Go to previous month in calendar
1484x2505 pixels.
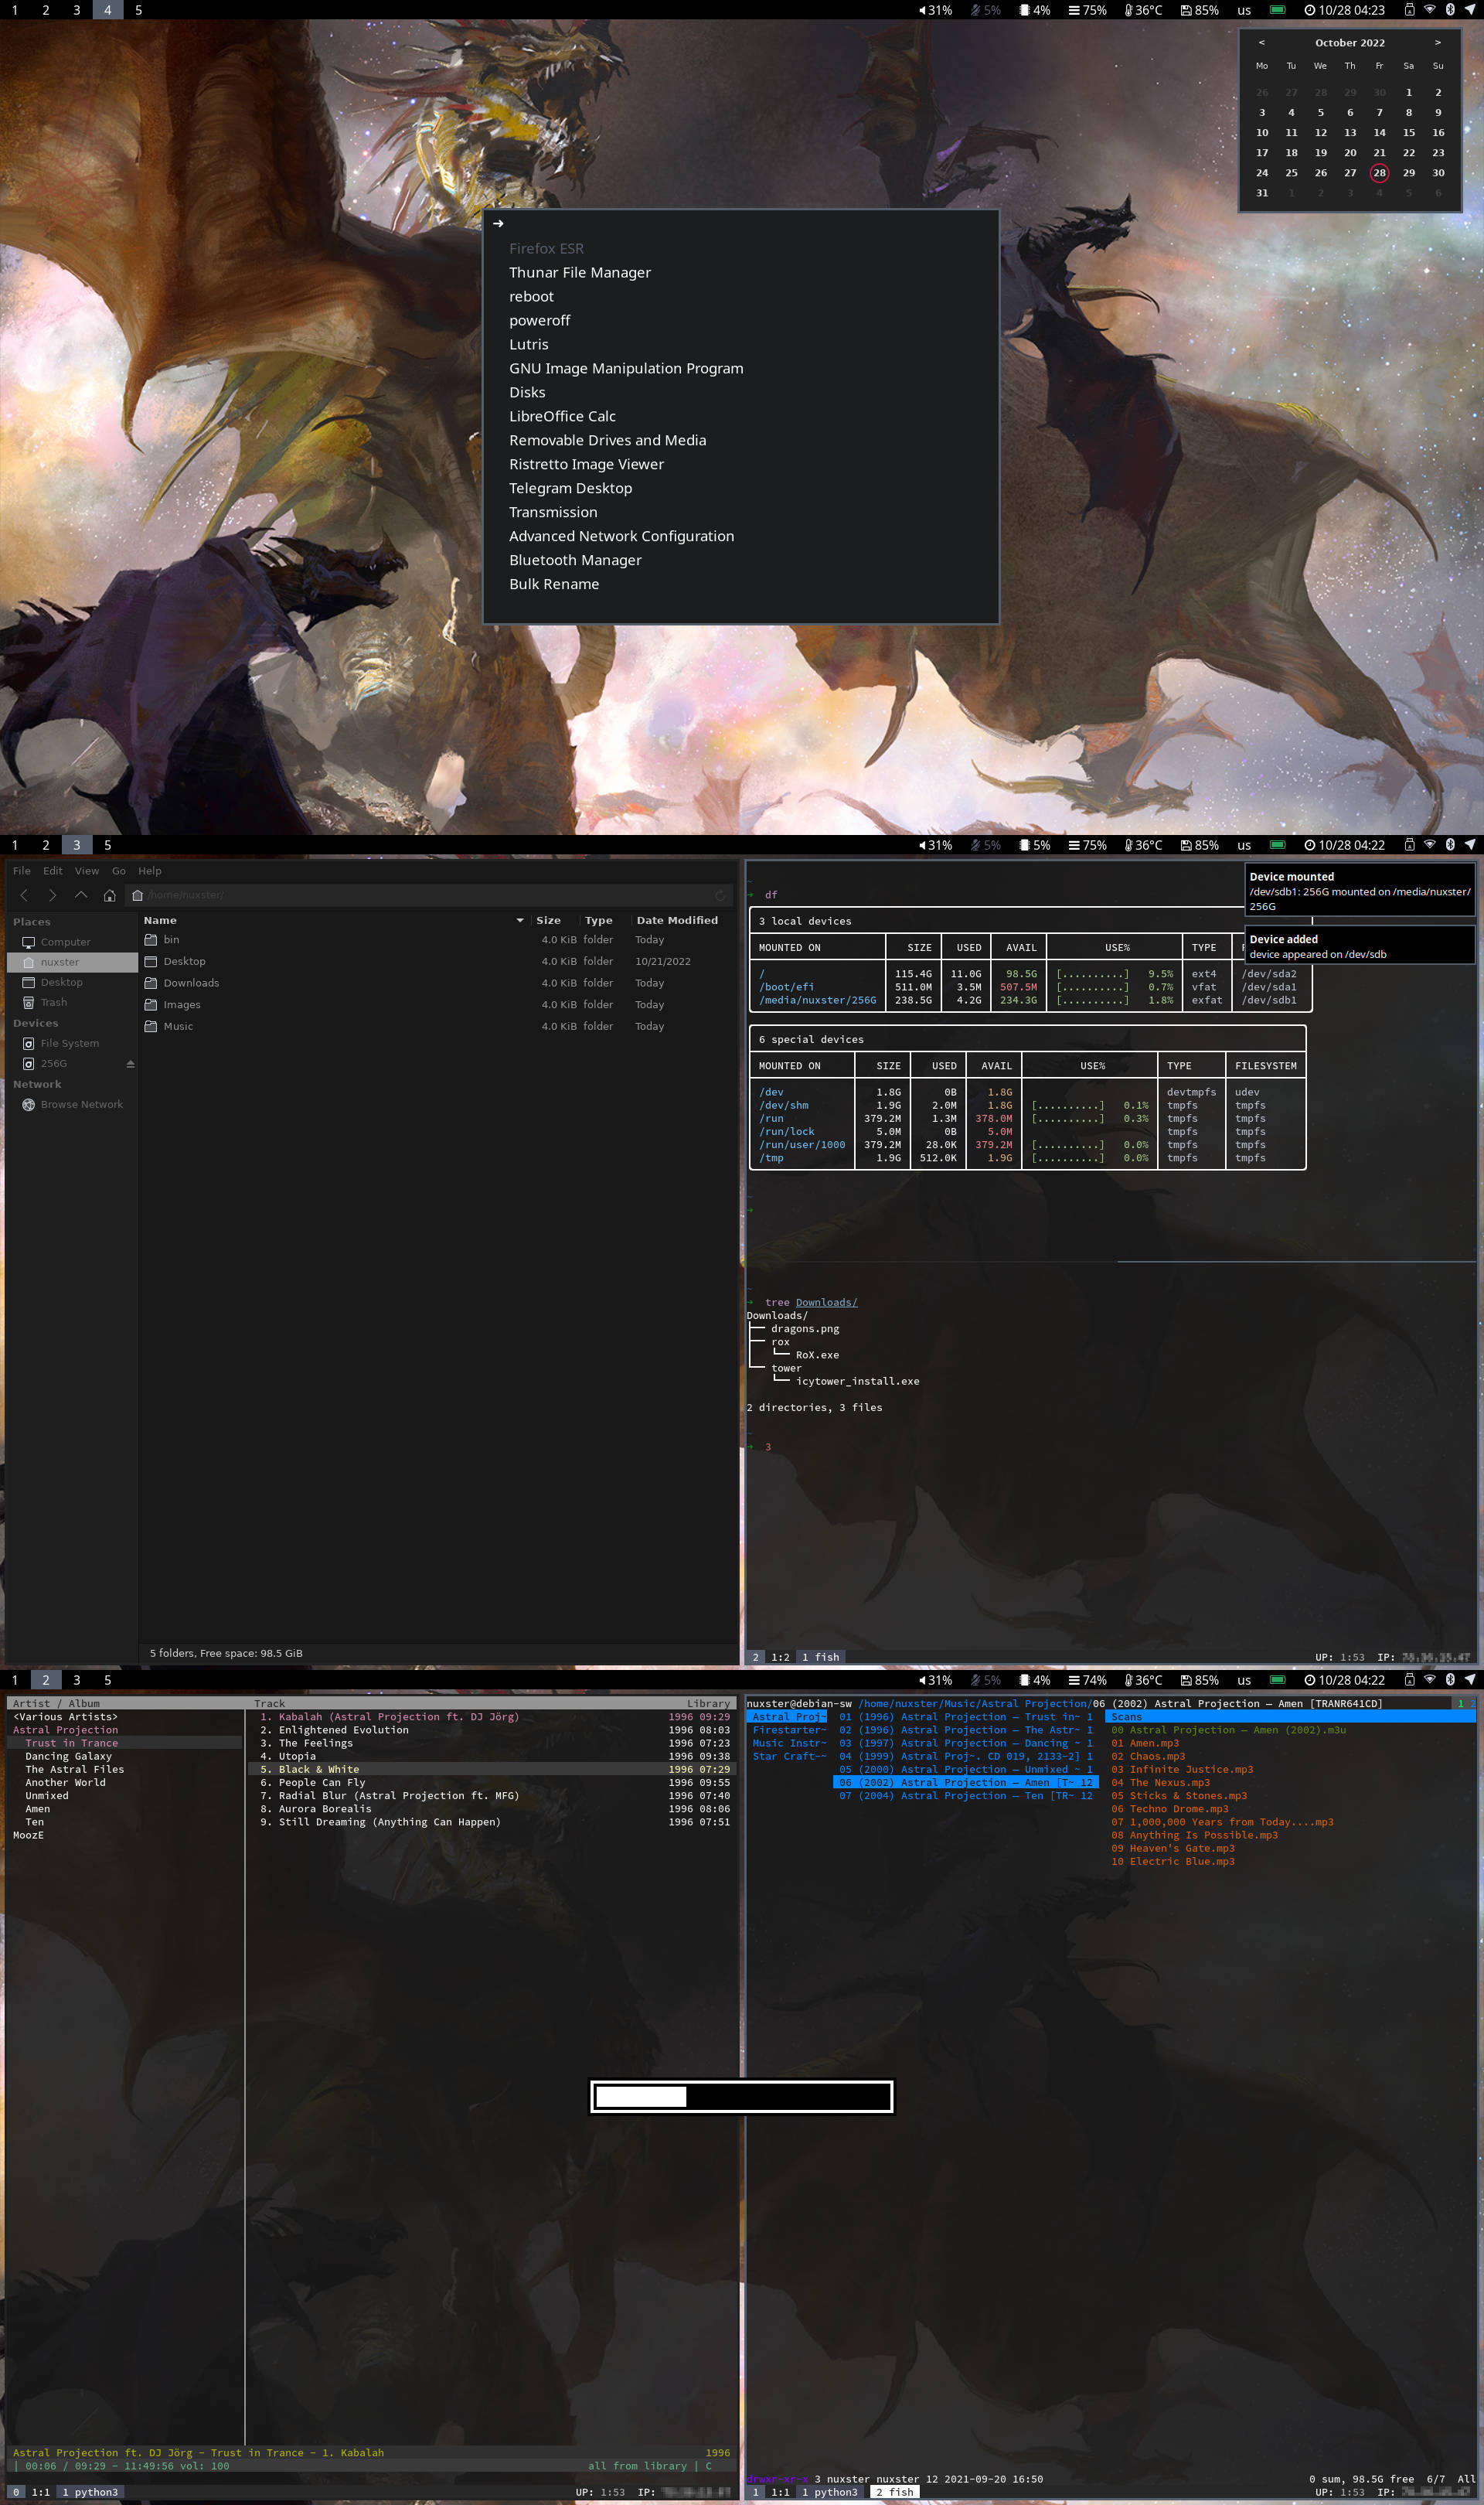[1261, 43]
